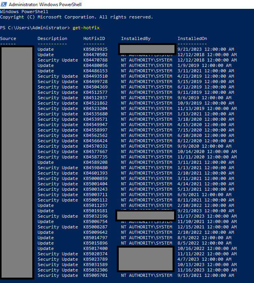Select hotfix ID KB4535680
Viewport: 254px width, 283px height.
[95, 114]
